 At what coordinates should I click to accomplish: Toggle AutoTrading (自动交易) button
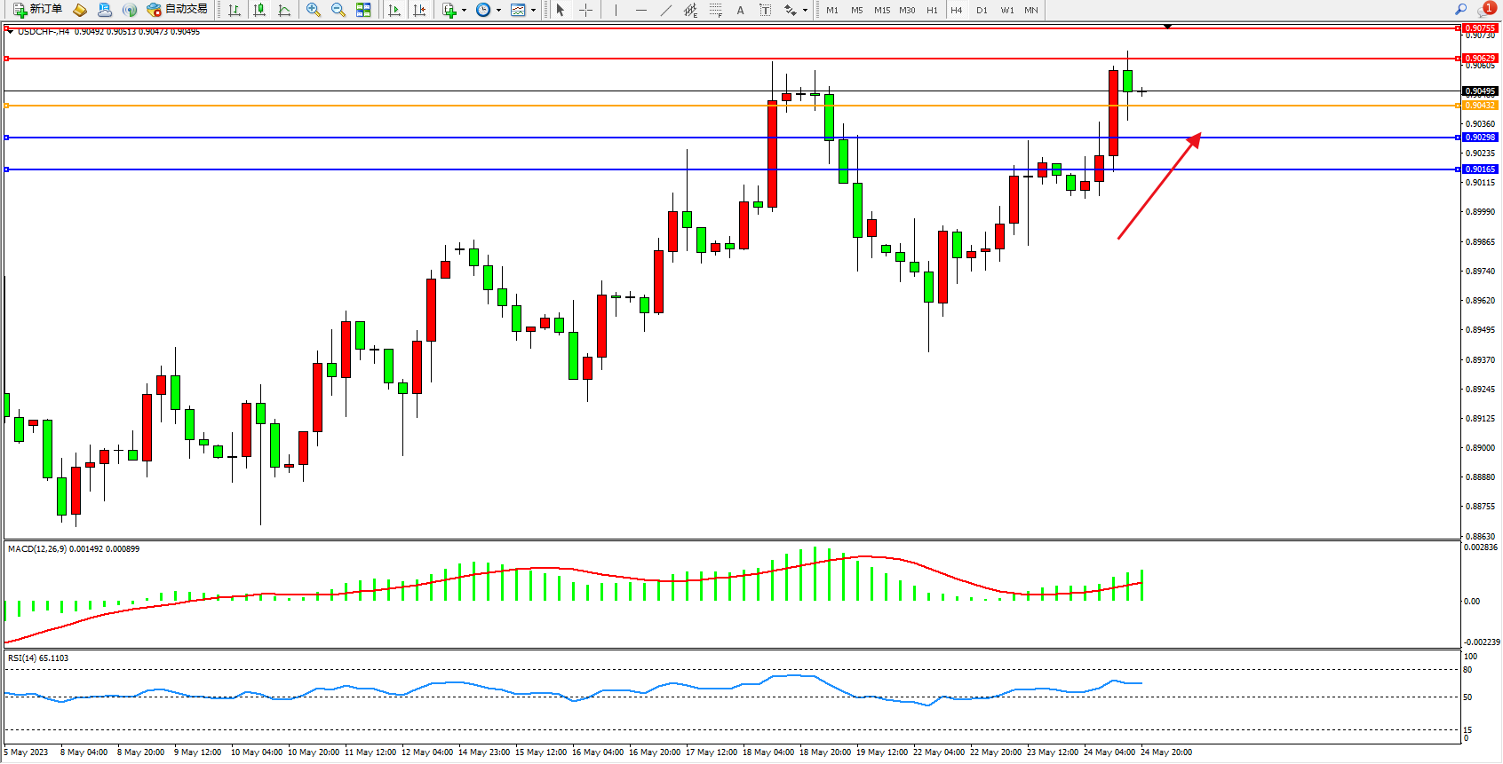177,10
